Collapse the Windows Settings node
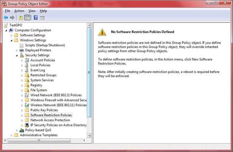The width and height of the screenshot is (233, 152). 11,40
